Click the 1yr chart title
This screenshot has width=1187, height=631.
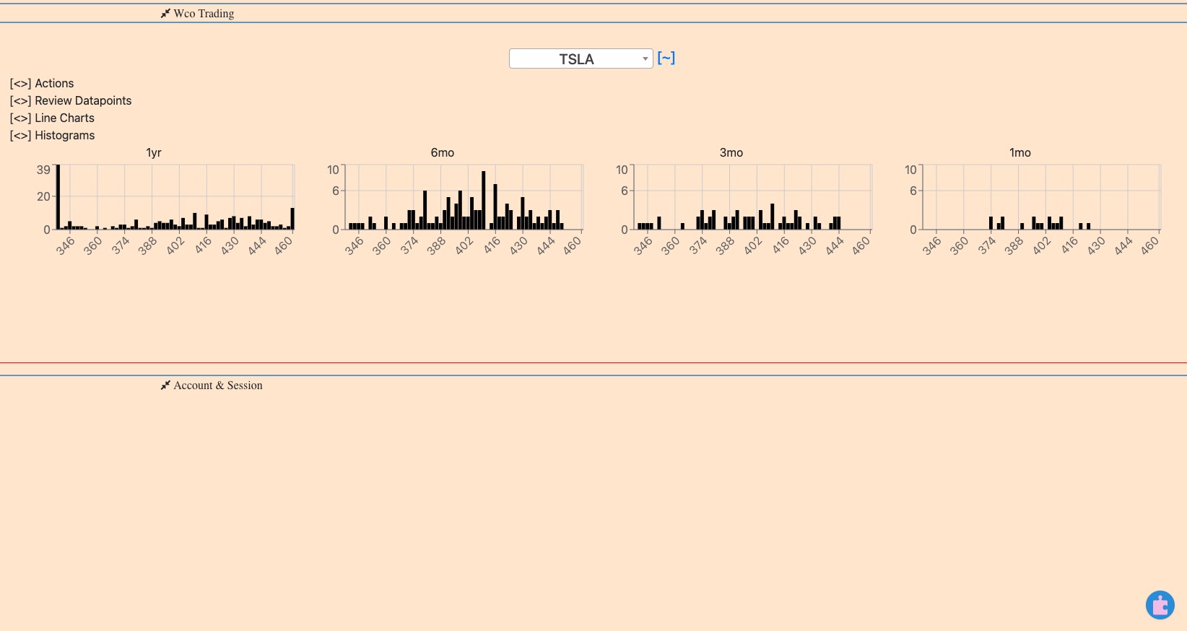[x=154, y=152]
